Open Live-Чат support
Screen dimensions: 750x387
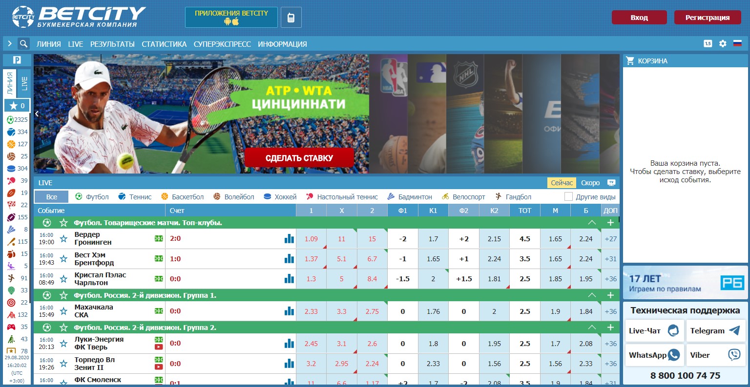(x=654, y=331)
